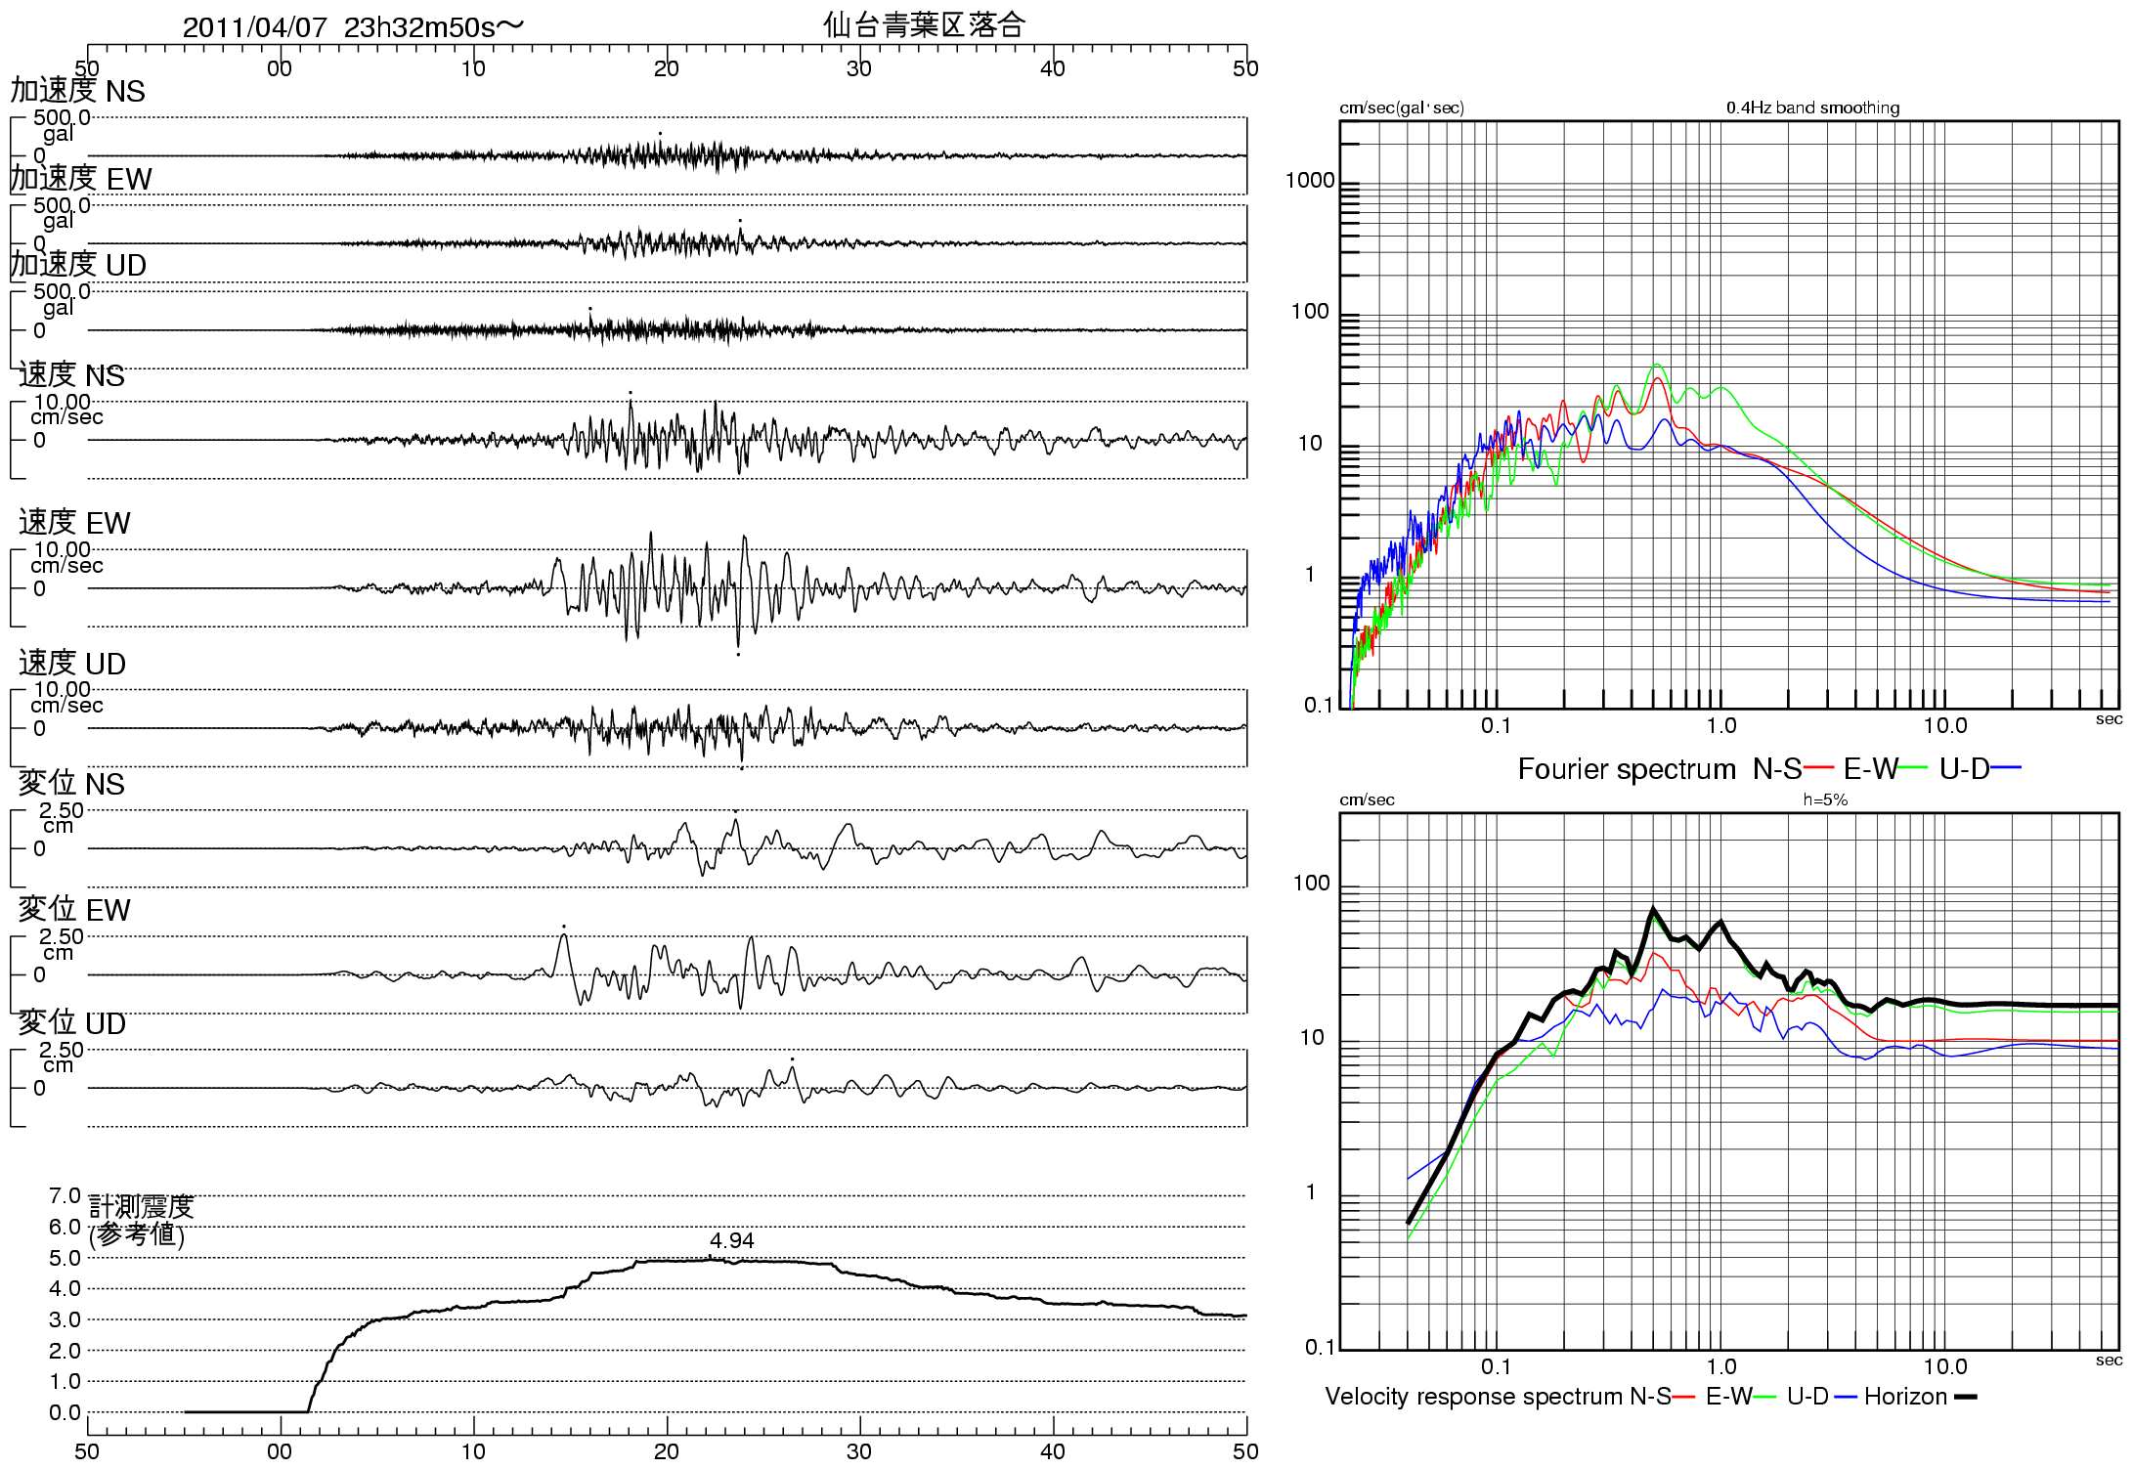Click the 10.0 tick on the Fourier period axis
Screen dimensions: 2133x1469
(x=1945, y=726)
